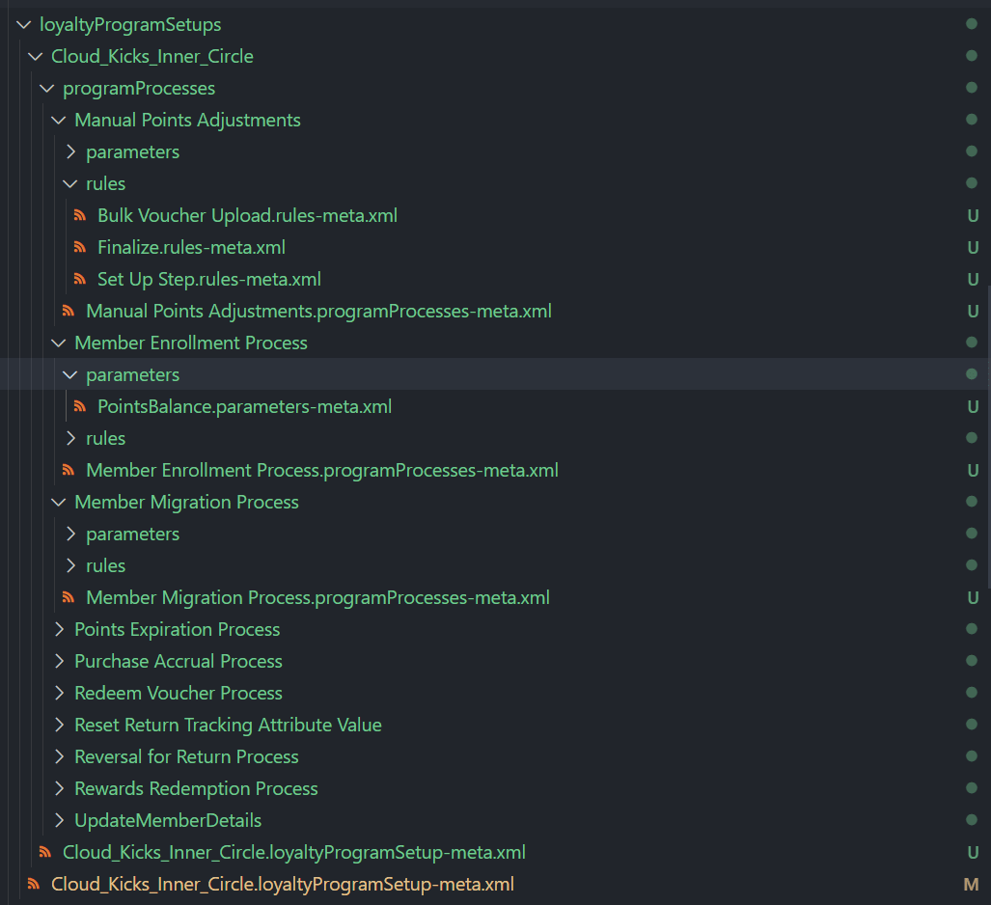Click the XML icon beside Bulk Voucher Upload.rules-meta.xml
Screen dimensions: 991x905
[x=80, y=214]
